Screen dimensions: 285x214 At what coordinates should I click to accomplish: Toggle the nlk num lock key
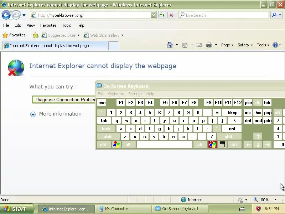(278, 113)
